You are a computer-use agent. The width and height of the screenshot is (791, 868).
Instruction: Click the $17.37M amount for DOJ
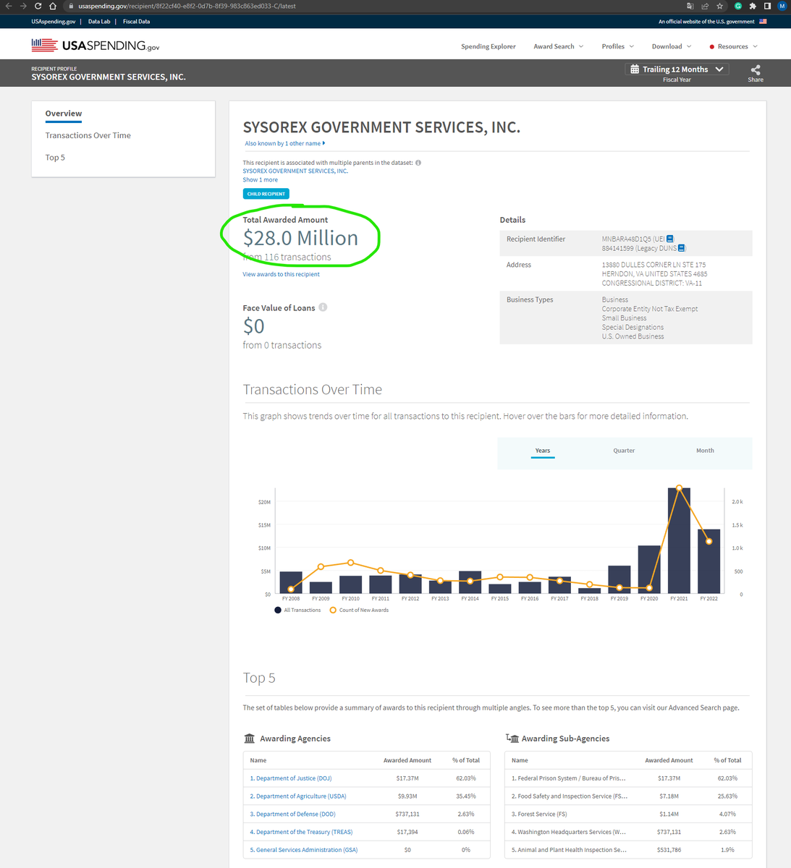[407, 778]
